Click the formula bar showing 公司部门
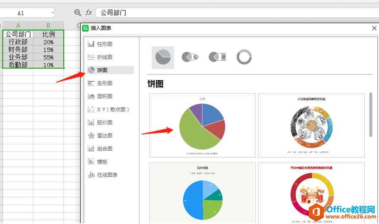The height and width of the screenshot is (224, 379). click(x=237, y=12)
